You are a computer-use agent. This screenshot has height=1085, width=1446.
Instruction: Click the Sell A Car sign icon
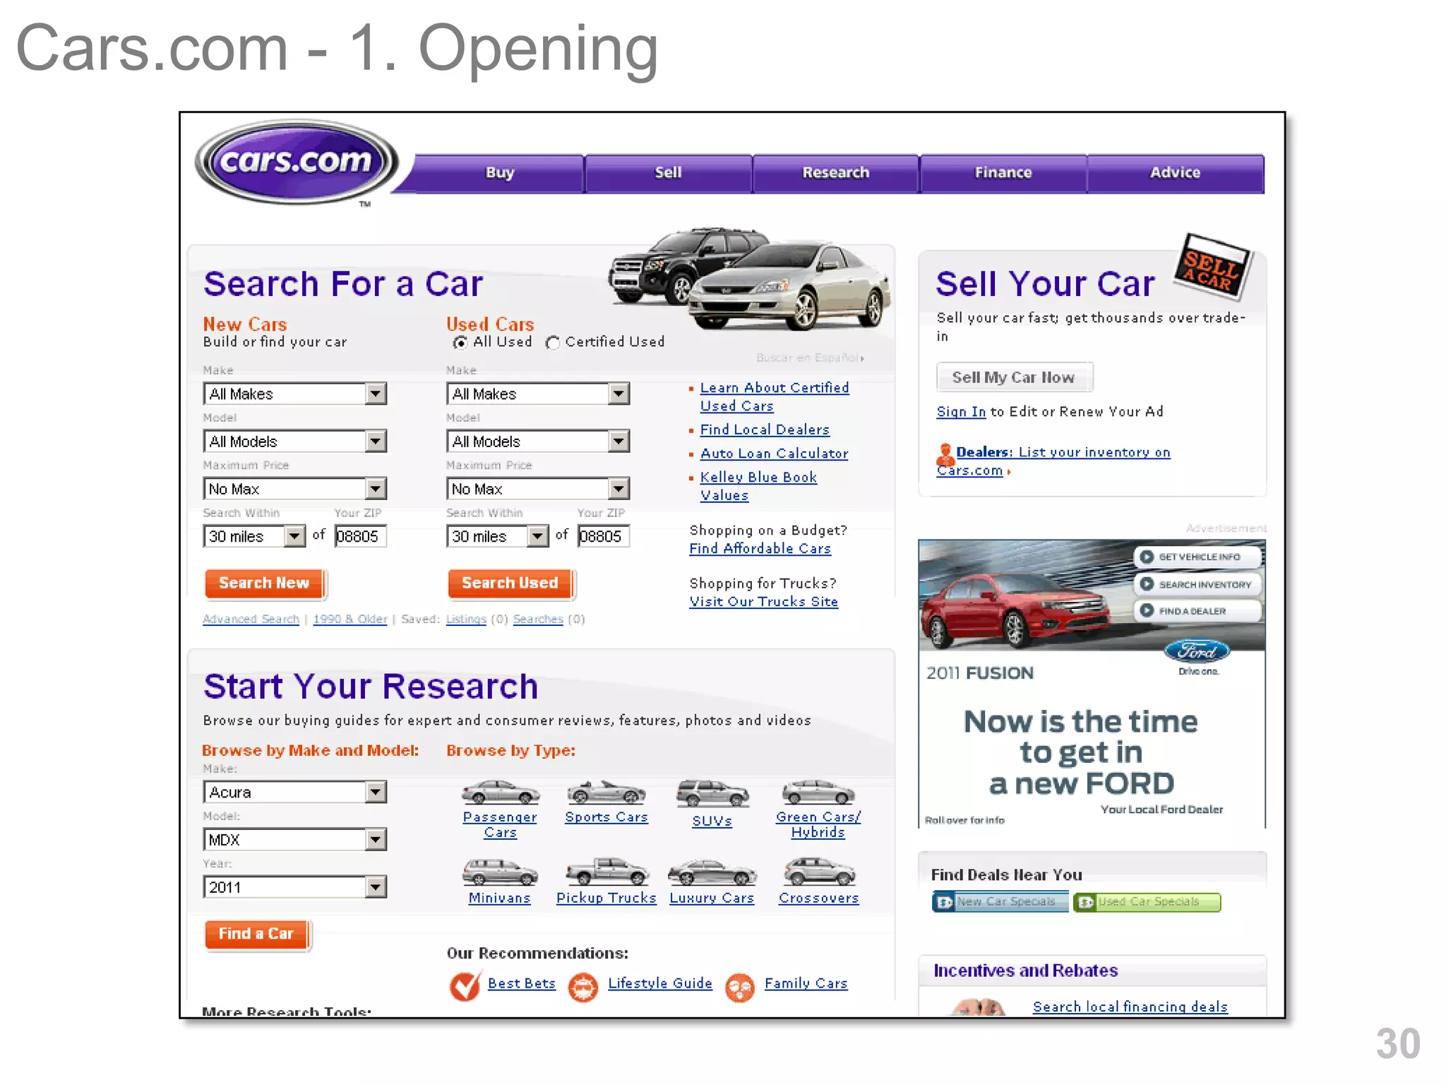1213,267
